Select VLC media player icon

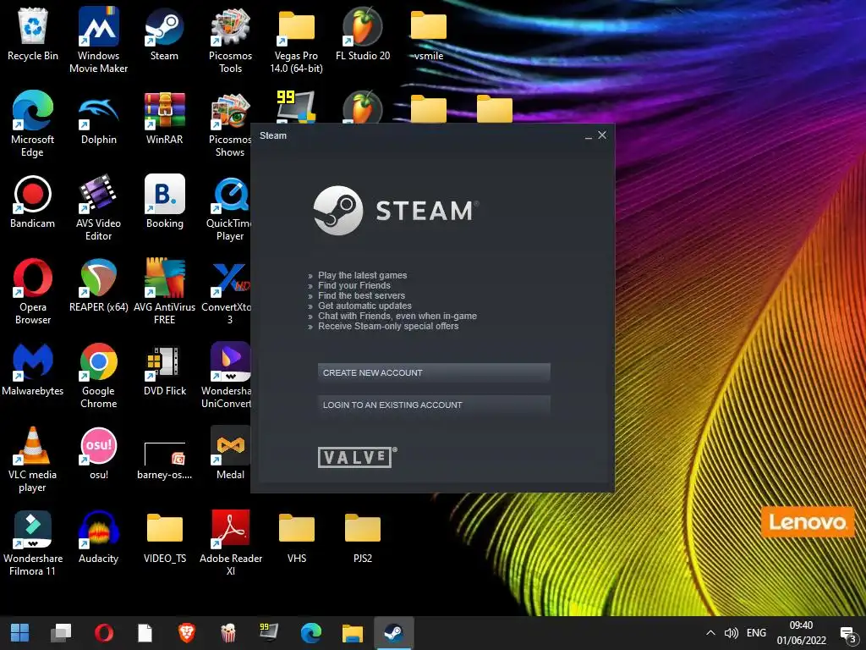click(x=33, y=460)
